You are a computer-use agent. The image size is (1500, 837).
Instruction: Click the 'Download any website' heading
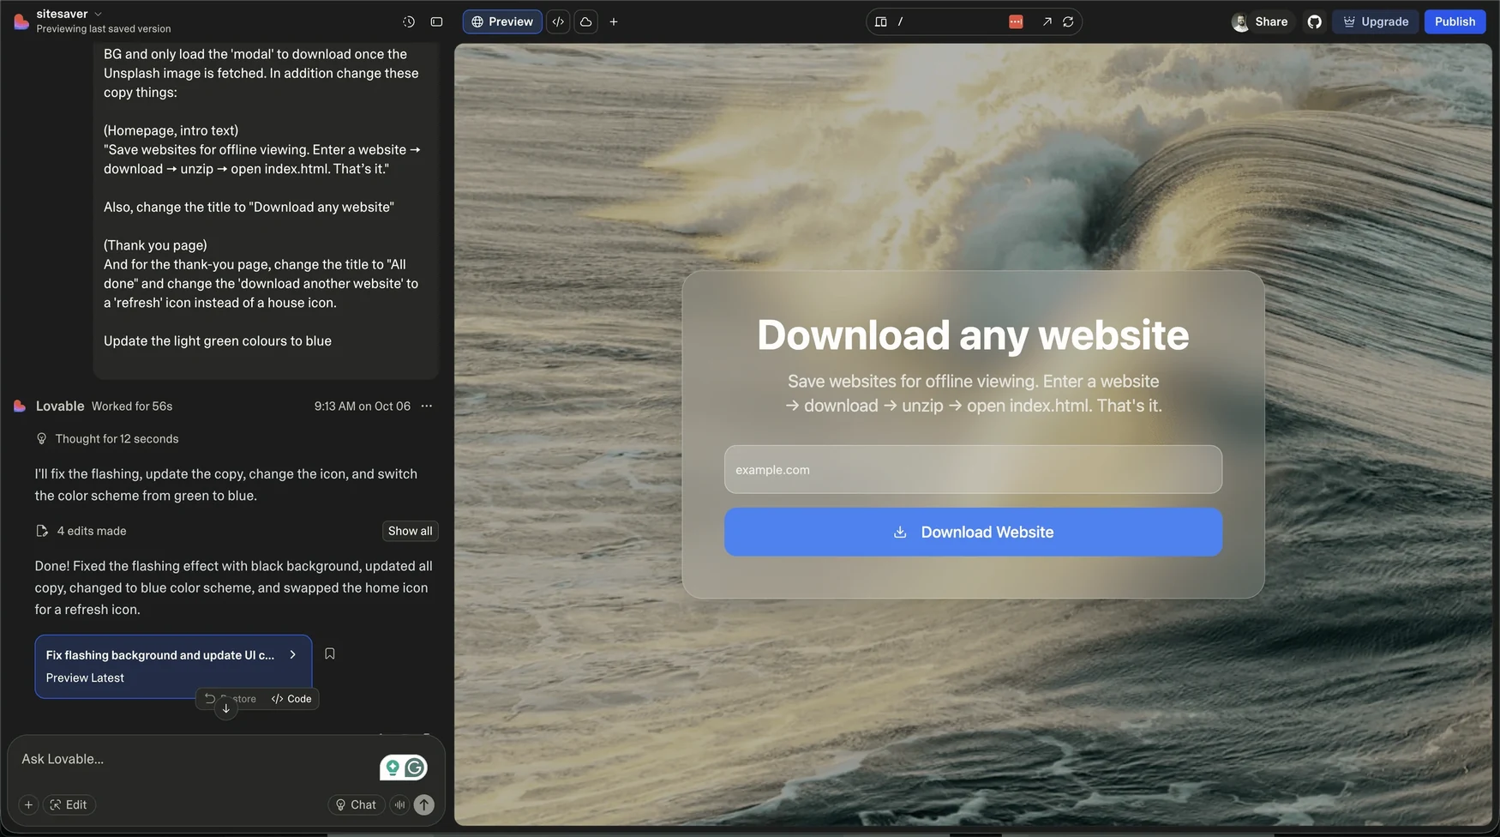pyautogui.click(x=973, y=334)
